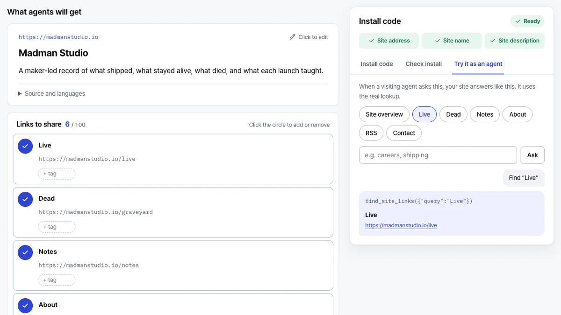Screen dimensions: 561x315
Task: Click the Contact query chip
Action: click(x=404, y=133)
